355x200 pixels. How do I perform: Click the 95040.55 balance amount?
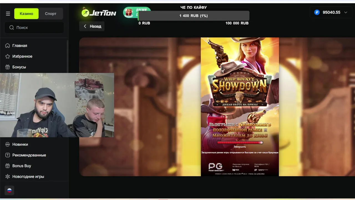coord(331,12)
